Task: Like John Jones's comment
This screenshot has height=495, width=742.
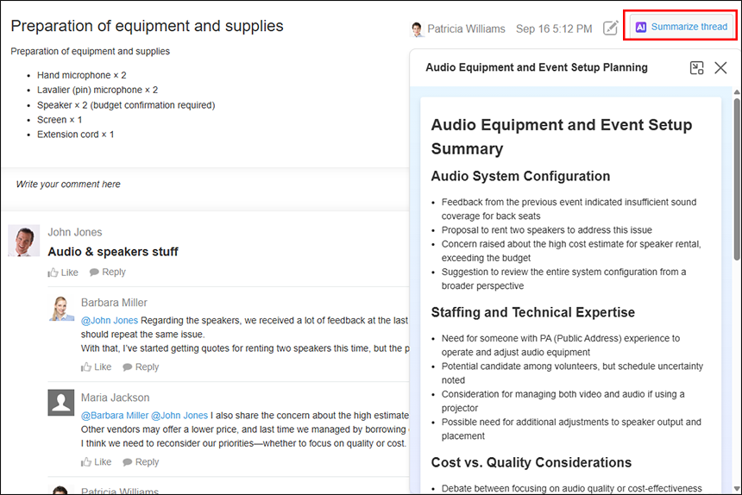Action: 63,273
